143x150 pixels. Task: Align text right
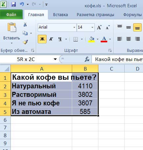point(137,39)
